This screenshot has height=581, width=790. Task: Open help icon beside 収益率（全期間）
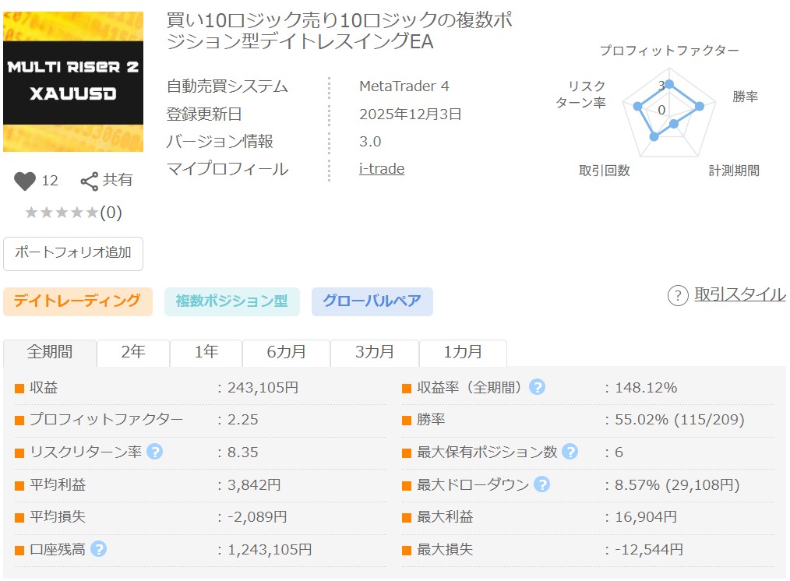pyautogui.click(x=537, y=387)
